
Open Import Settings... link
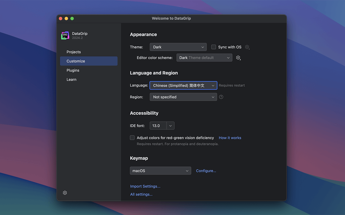145,186
